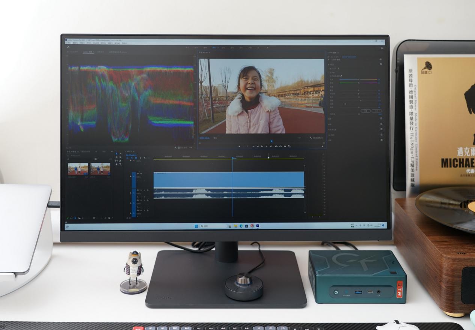Image resolution: width=475 pixels, height=330 pixels.
Task: Show more workspaces with the overflow chevron
Action: tap(267, 48)
